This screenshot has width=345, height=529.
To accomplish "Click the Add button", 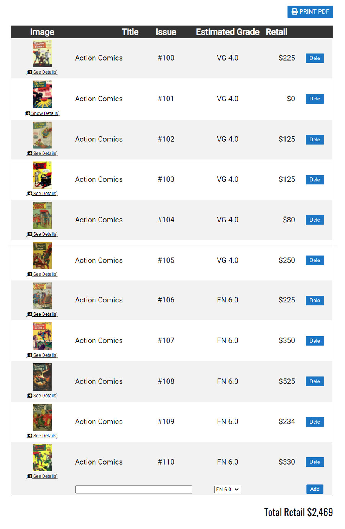I will coord(315,489).
